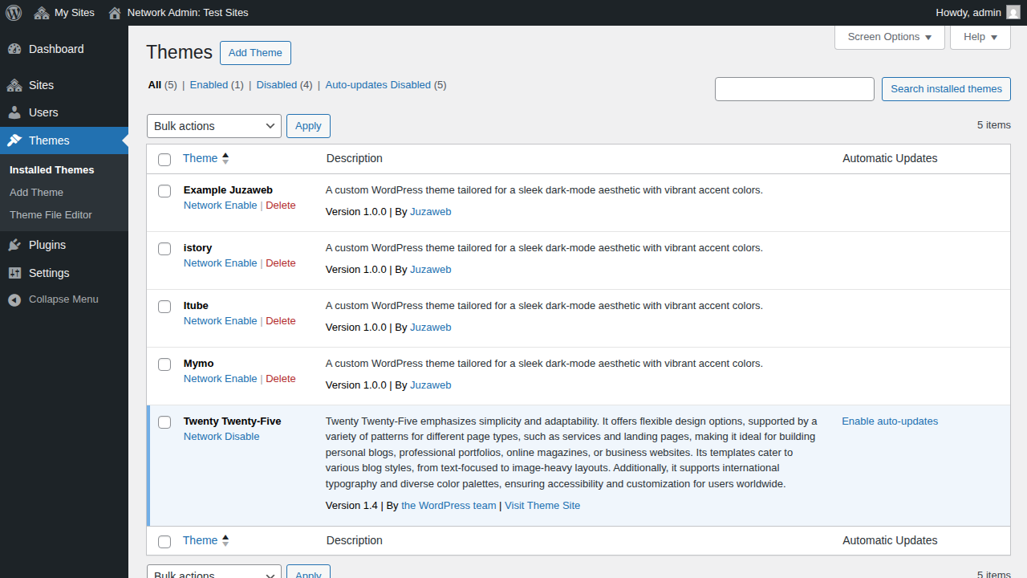1027x578 pixels.
Task: Check the Twenty Twenty-Five theme checkbox
Action: point(164,422)
